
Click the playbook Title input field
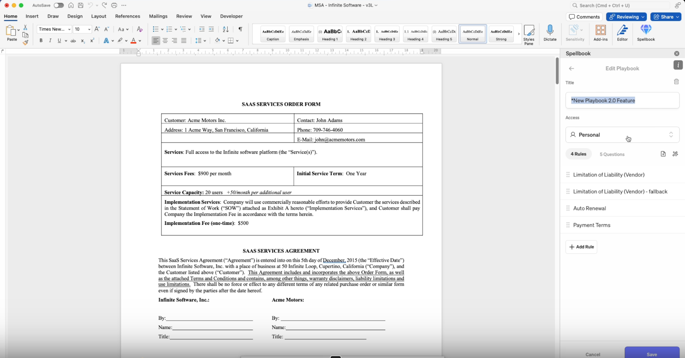tap(622, 100)
